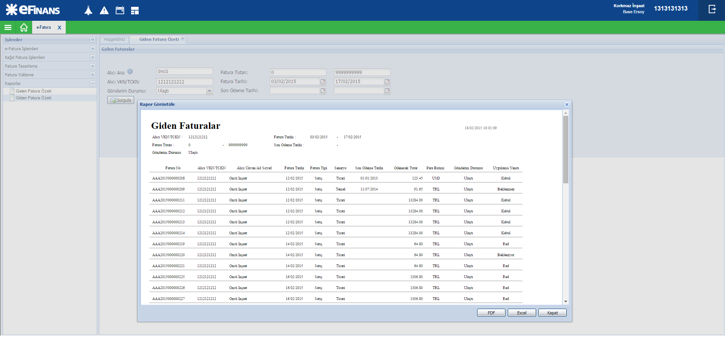725x337 pixels.
Task: Click the report scrollbar up arrow
Action: click(566, 113)
